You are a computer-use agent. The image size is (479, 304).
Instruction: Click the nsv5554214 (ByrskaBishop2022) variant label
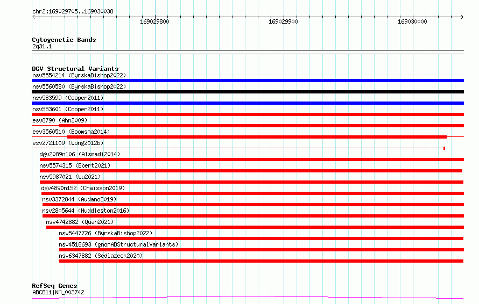point(79,75)
